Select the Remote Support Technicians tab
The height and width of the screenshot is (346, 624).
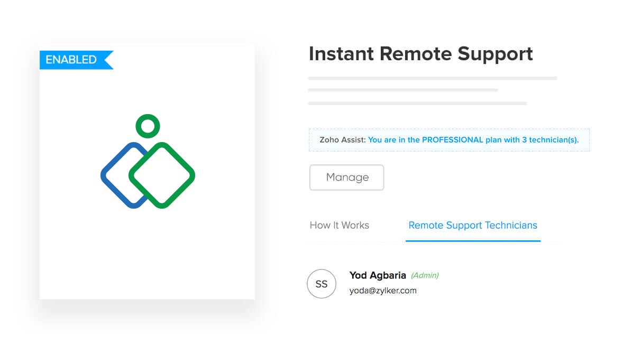pos(473,225)
